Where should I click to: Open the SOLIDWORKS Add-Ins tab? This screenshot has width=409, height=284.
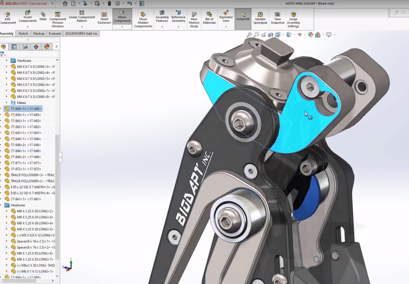coord(82,33)
